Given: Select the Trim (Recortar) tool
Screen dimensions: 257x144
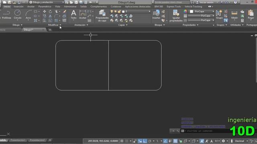Looking at the screenshot, I should 56,12.
